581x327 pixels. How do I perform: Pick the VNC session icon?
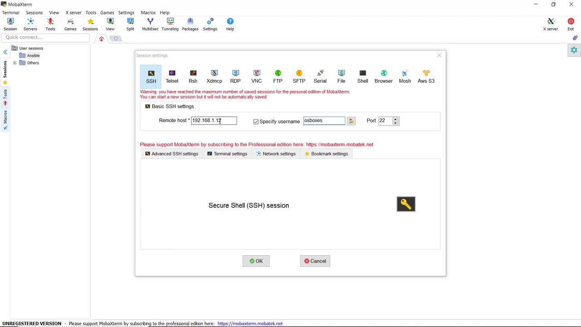tap(256, 76)
